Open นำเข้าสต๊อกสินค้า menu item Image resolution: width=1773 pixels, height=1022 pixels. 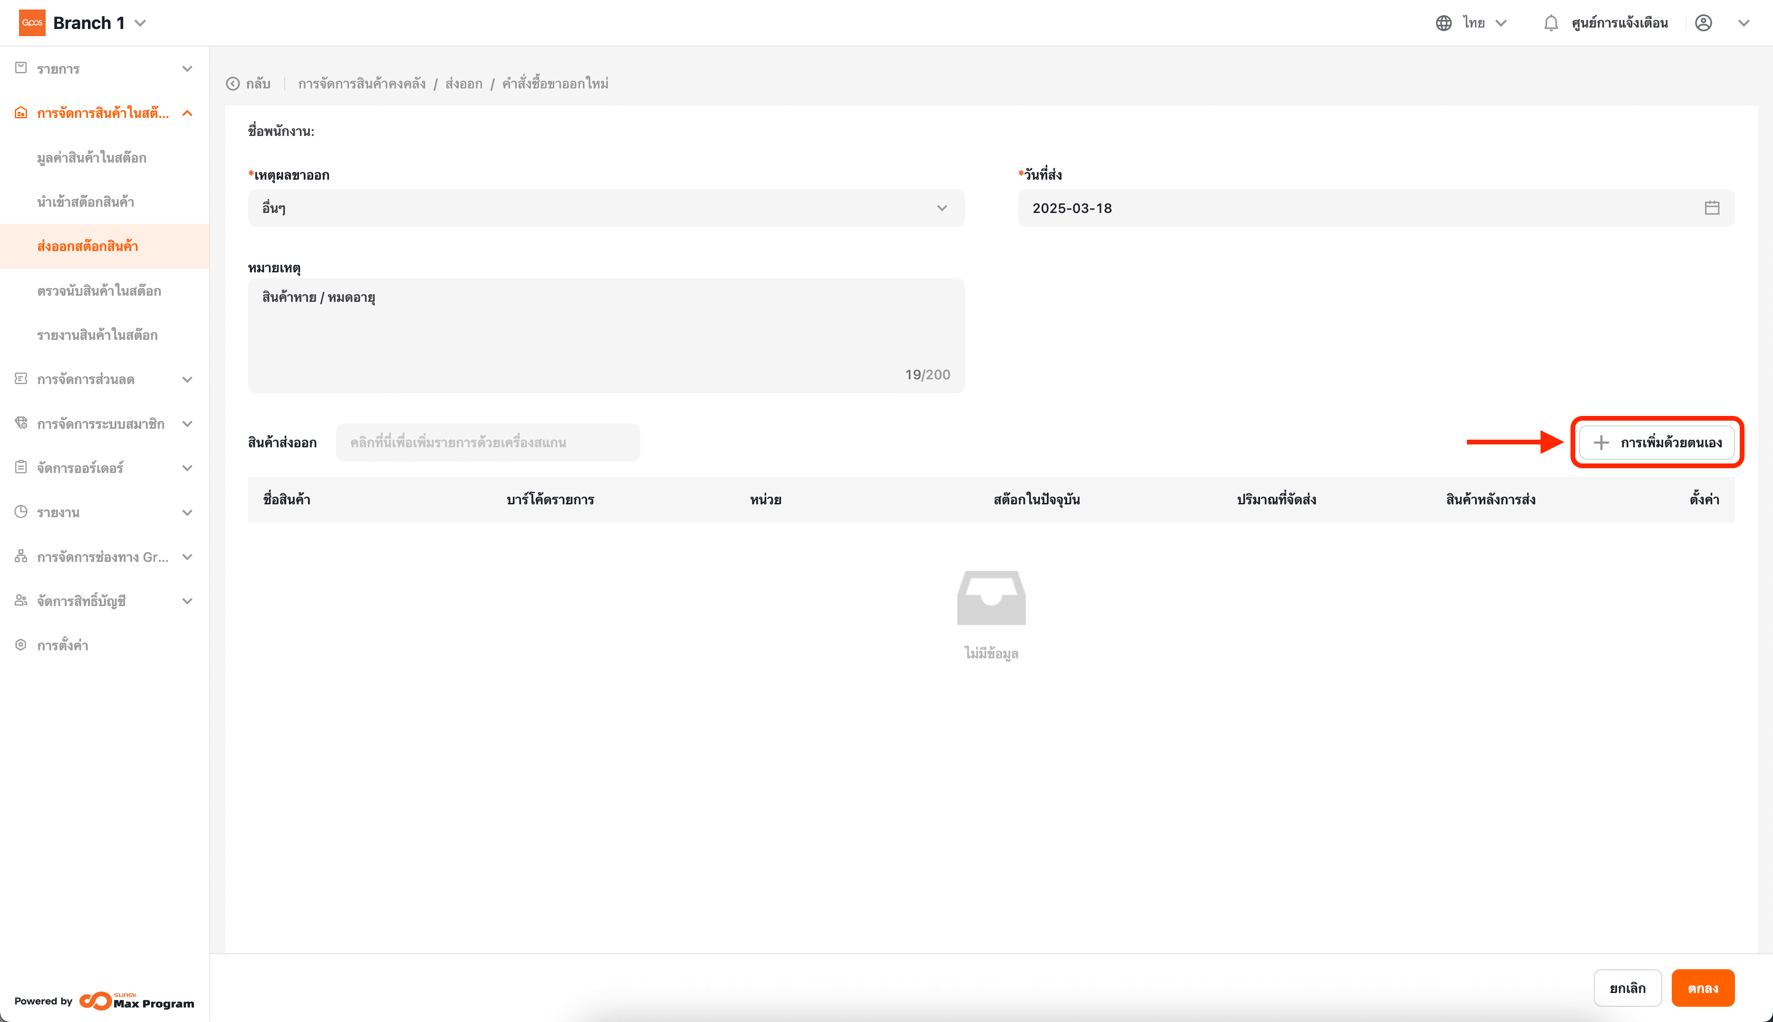86,202
